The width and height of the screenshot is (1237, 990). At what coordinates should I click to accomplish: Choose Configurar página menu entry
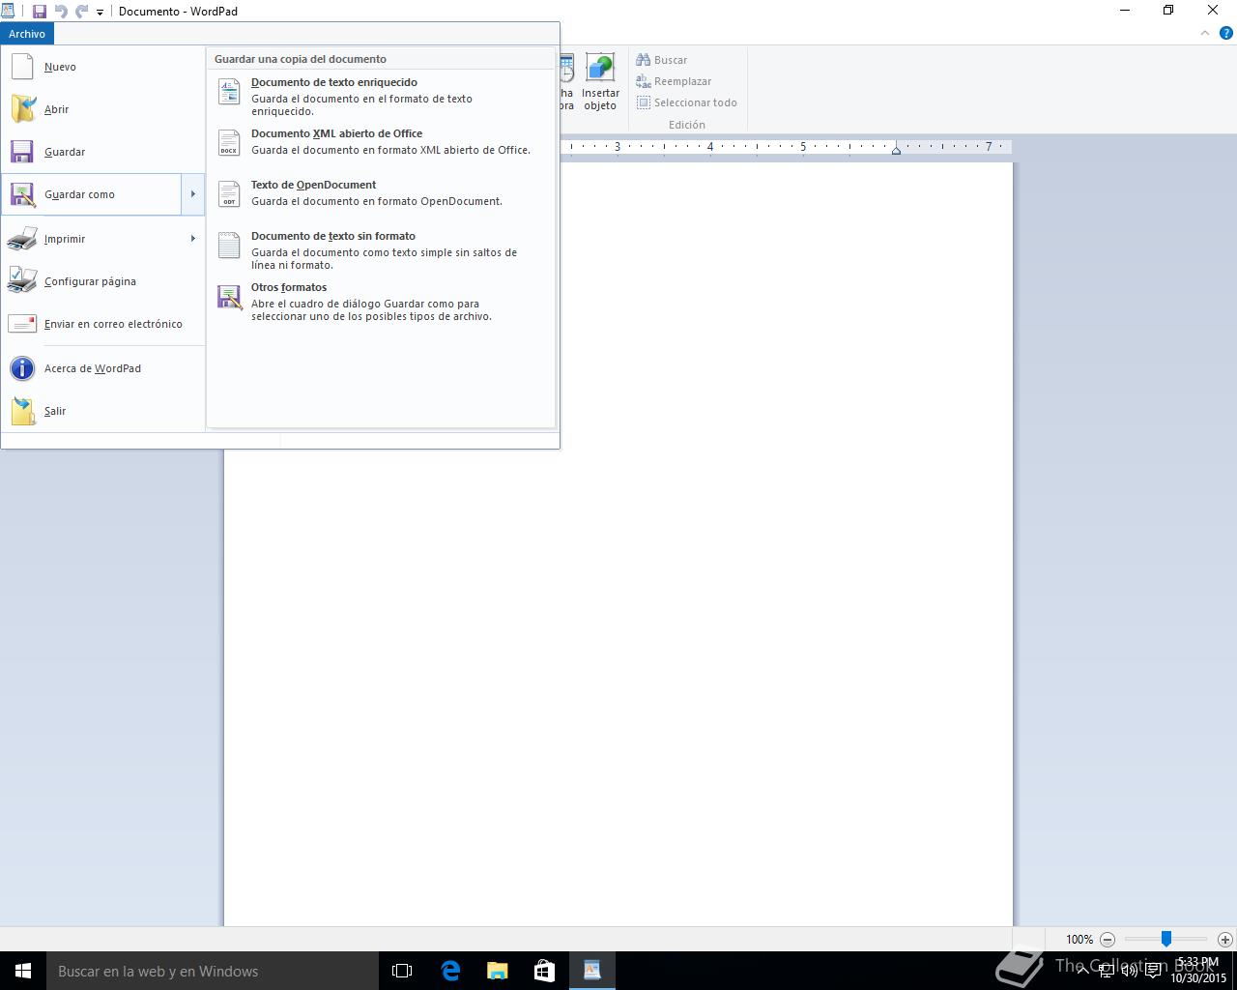[x=102, y=281]
